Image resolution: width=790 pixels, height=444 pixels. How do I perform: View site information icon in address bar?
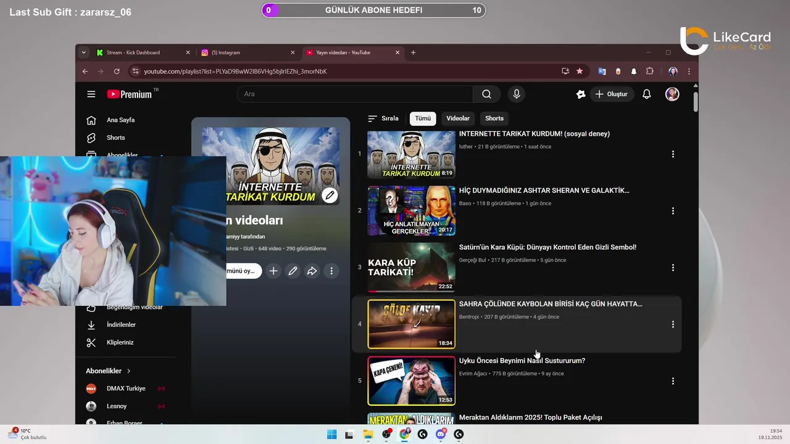click(135, 72)
